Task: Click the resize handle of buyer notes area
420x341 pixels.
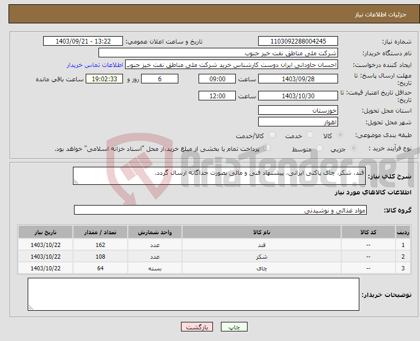Action: tap(31, 308)
